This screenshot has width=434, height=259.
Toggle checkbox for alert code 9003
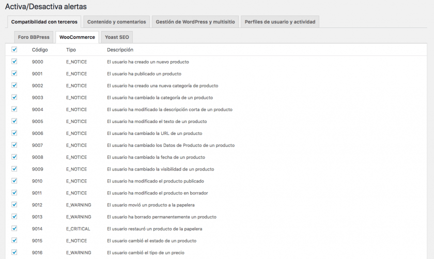14,97
